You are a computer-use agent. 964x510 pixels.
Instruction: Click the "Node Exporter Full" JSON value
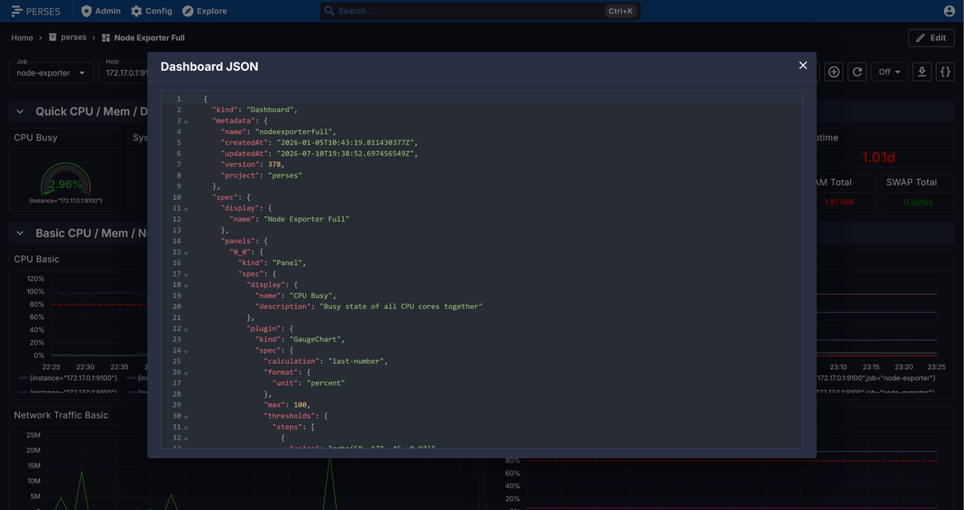[x=307, y=219]
